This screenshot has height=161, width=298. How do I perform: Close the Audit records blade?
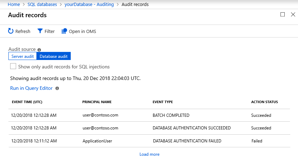(x=293, y=14)
